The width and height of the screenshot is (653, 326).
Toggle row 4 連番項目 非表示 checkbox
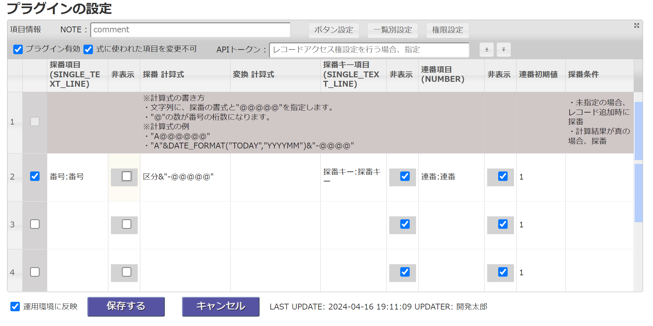[503, 272]
